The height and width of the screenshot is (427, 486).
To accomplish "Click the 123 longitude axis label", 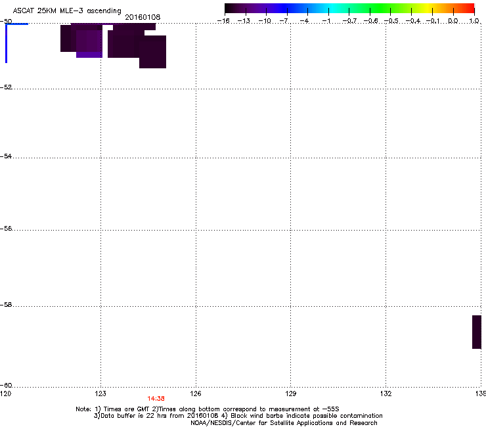I will coord(100,393).
